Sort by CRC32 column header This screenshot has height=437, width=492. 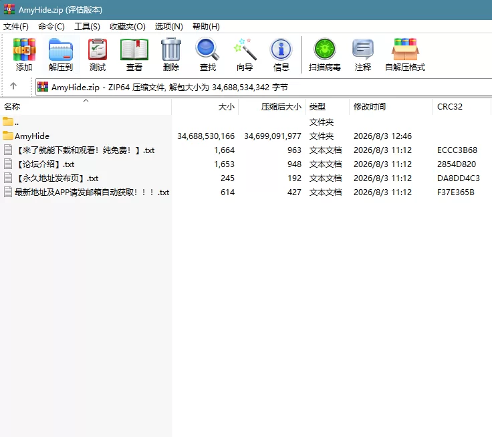point(461,107)
